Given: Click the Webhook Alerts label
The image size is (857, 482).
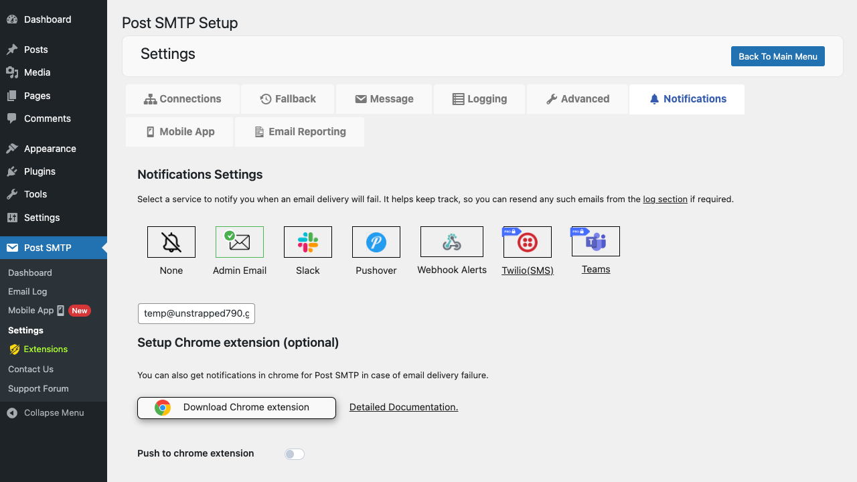Looking at the screenshot, I should click(x=452, y=270).
